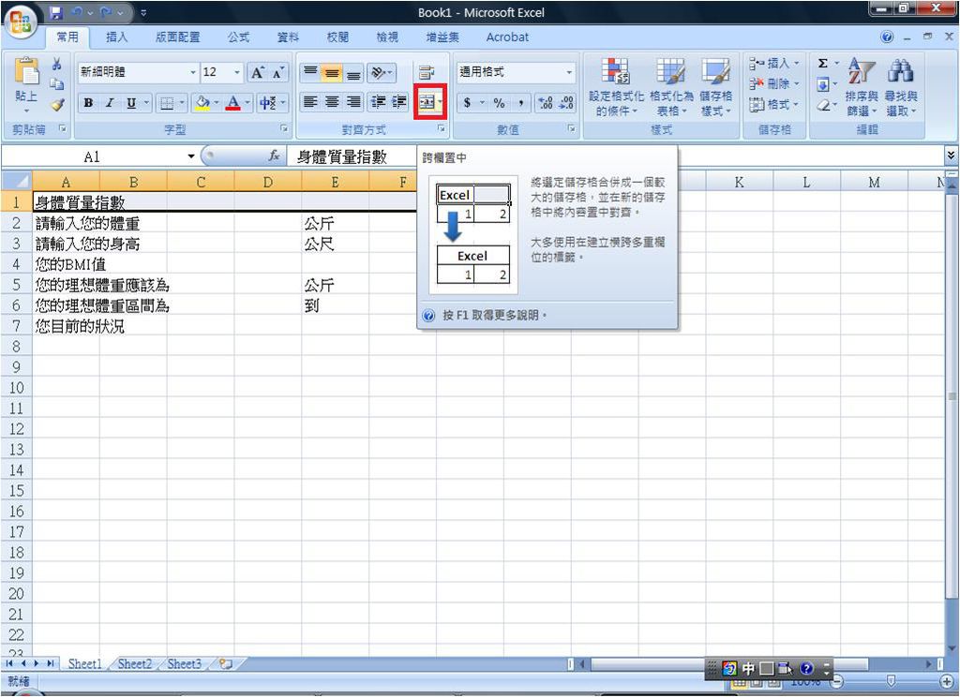Click the Office button logo
This screenshot has height=697, width=960.
click(x=21, y=22)
